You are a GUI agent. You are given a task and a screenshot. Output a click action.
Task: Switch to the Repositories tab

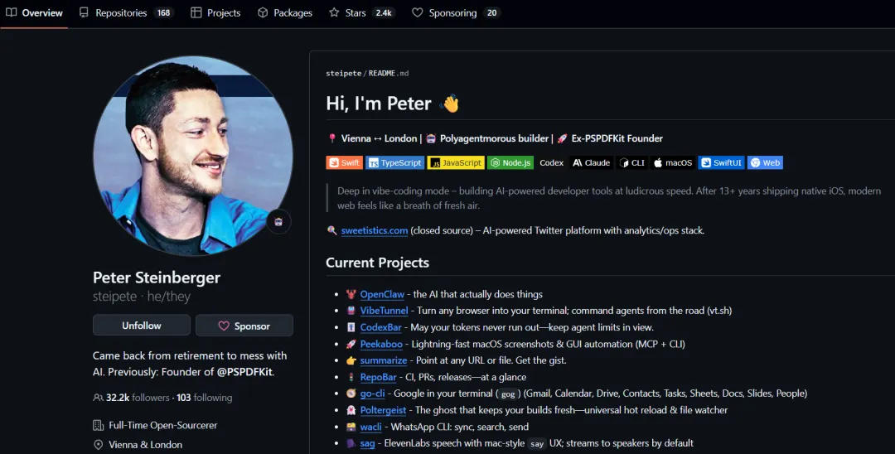click(126, 12)
